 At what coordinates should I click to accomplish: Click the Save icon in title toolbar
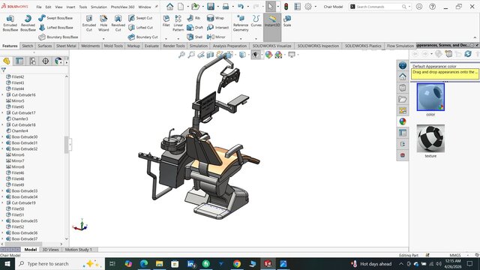pos(211,7)
